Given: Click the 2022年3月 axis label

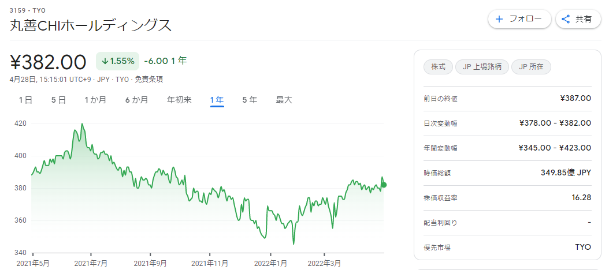Looking at the screenshot, I should point(324,264).
